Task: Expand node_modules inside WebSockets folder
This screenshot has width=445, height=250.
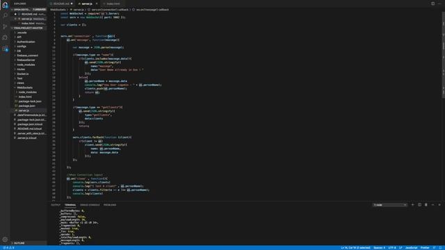Action: (29, 92)
